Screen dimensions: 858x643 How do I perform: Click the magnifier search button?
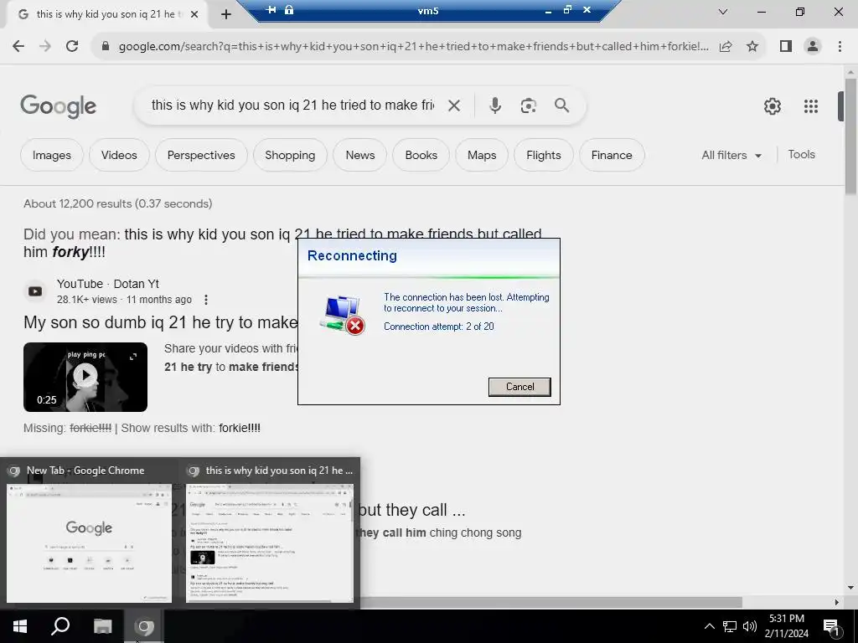[562, 105]
